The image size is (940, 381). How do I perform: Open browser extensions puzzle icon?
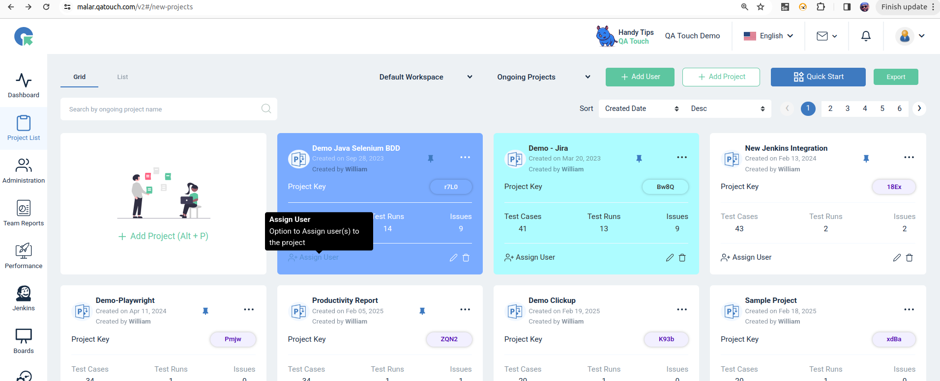821,7
